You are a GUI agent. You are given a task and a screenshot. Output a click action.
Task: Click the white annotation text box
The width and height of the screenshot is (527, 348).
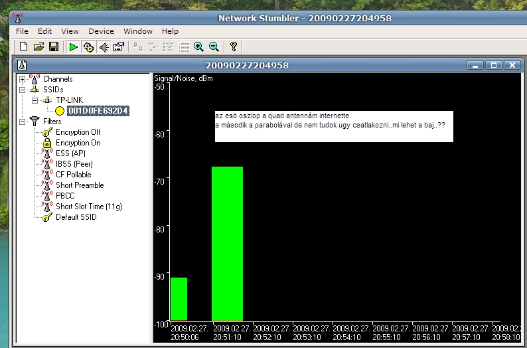click(334, 126)
